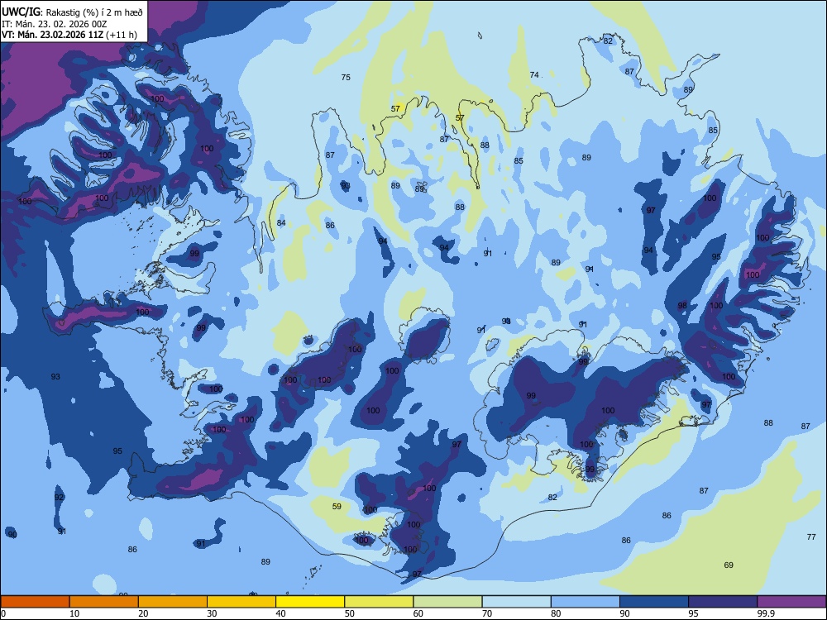Screen dimensions: 827x620
Task: Click the humidity value 75 on the map
Action: click(346, 77)
